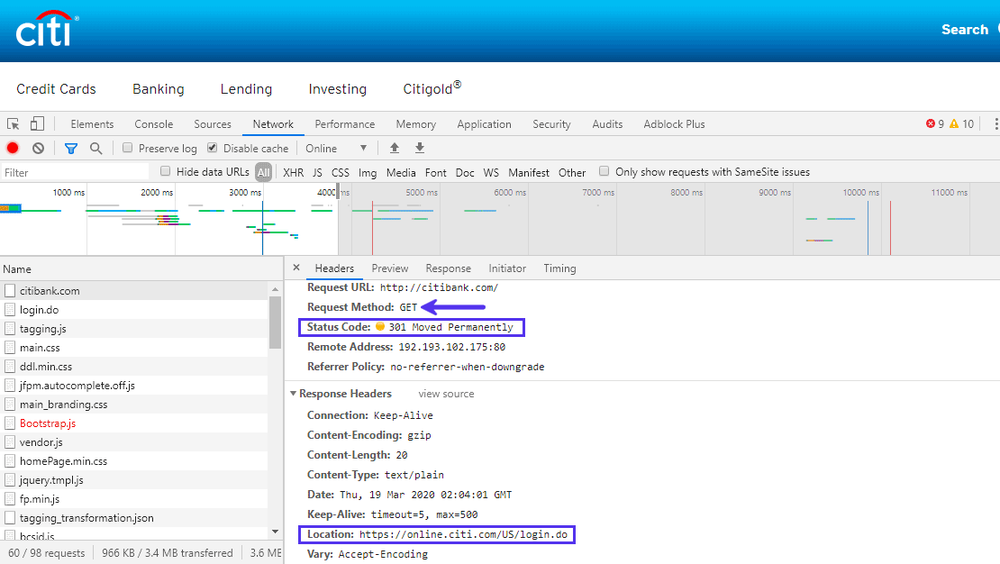Click view source next to Response Headers
1000x564 pixels.
coord(445,393)
